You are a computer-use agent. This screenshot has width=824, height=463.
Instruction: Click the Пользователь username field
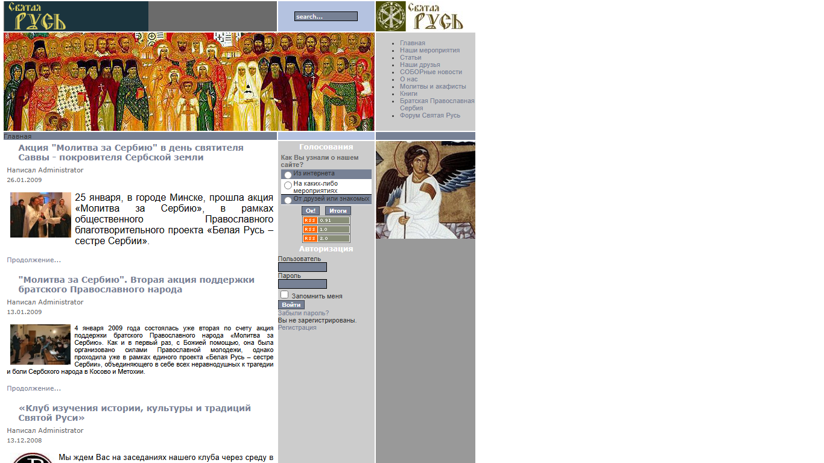[302, 267]
